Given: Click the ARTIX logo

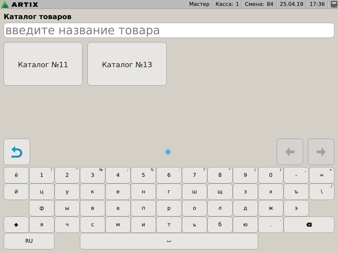Looking at the screenshot, I should tap(20, 4).
